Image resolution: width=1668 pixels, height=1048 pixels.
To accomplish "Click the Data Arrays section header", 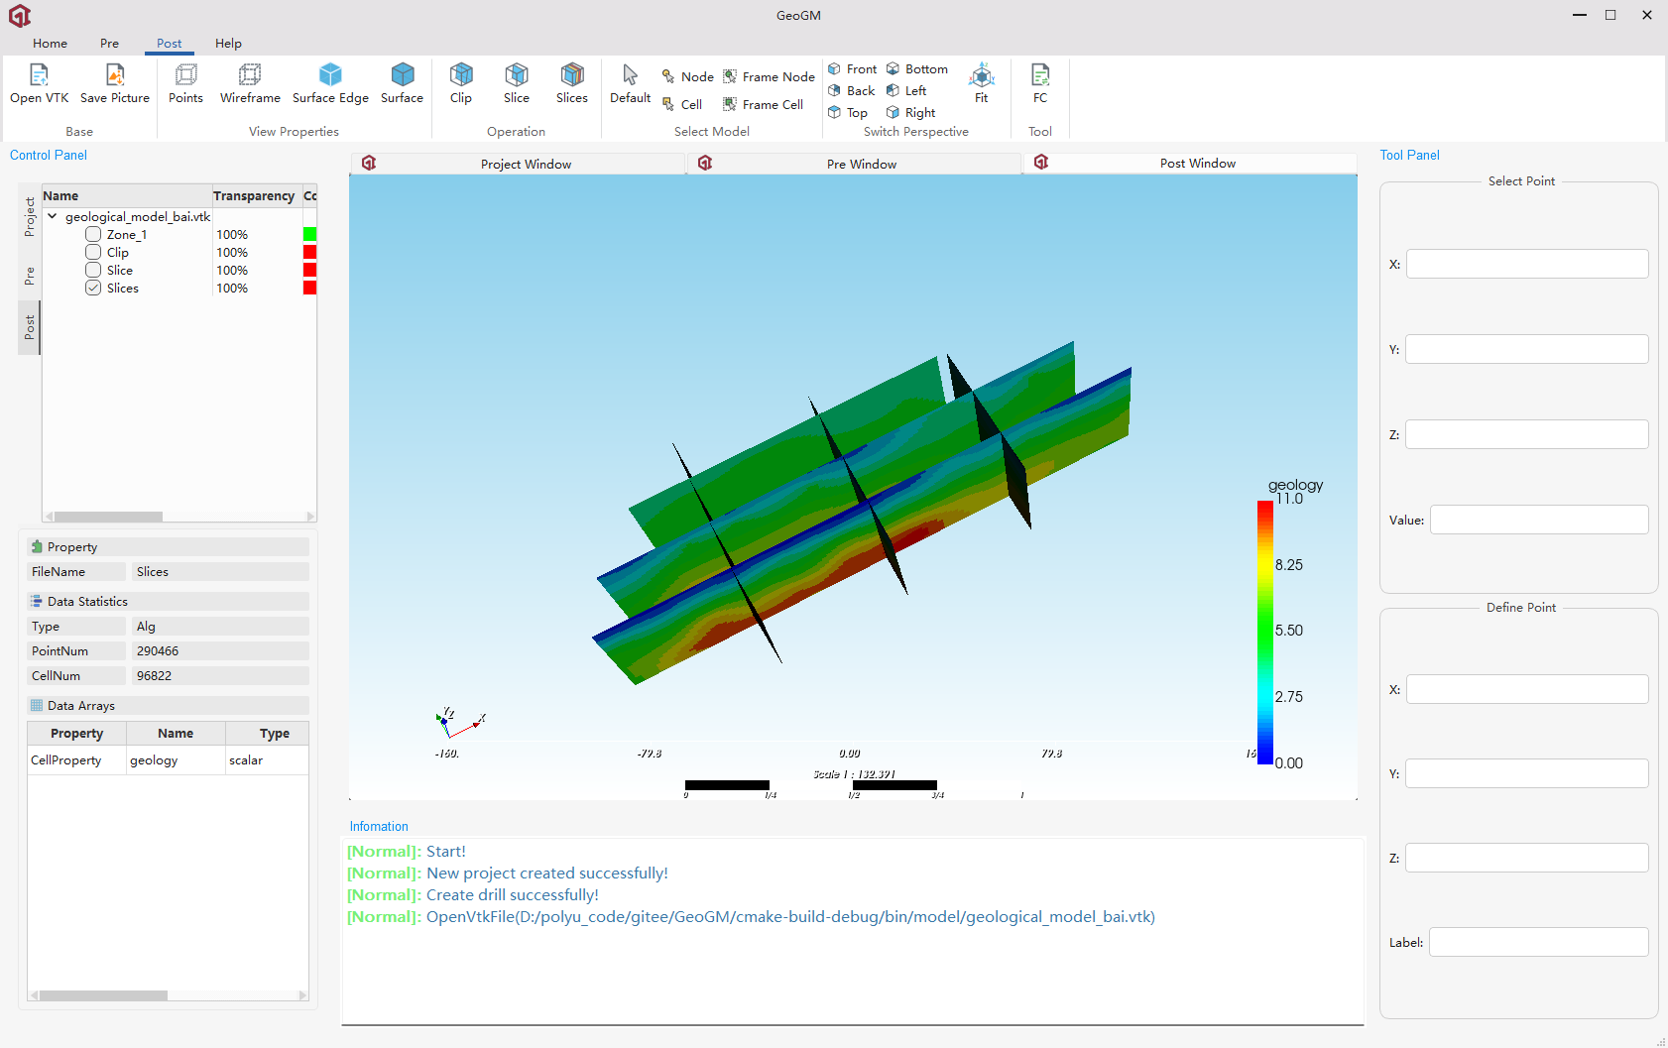I will (81, 706).
